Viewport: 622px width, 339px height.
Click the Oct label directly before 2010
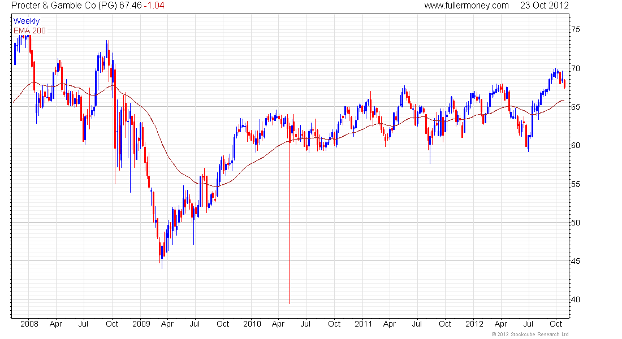(x=223, y=324)
